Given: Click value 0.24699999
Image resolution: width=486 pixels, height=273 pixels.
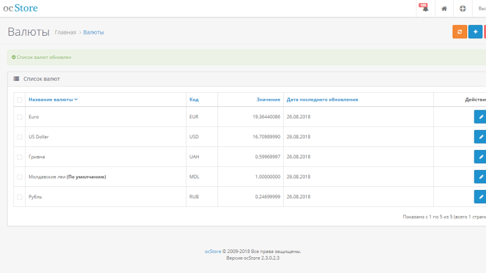Looking at the screenshot, I should tap(267, 197).
